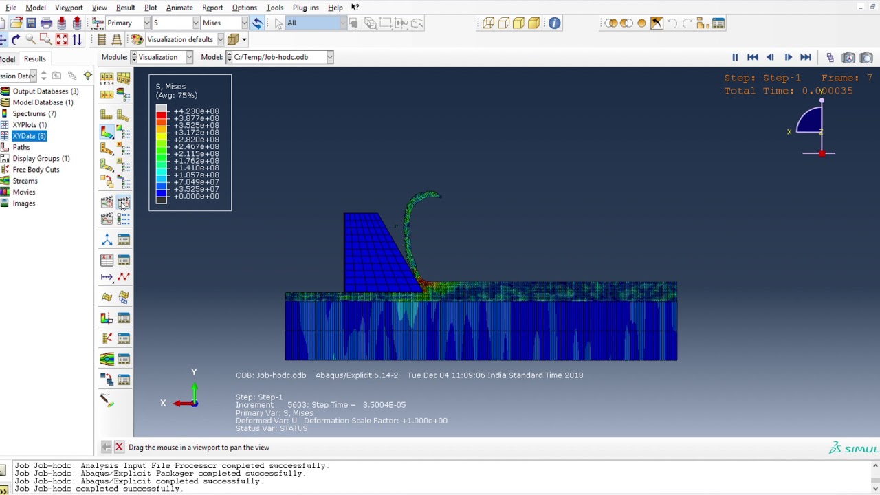This screenshot has width=880, height=495.
Task: Click the Create XY Data icon
Action: (x=107, y=260)
